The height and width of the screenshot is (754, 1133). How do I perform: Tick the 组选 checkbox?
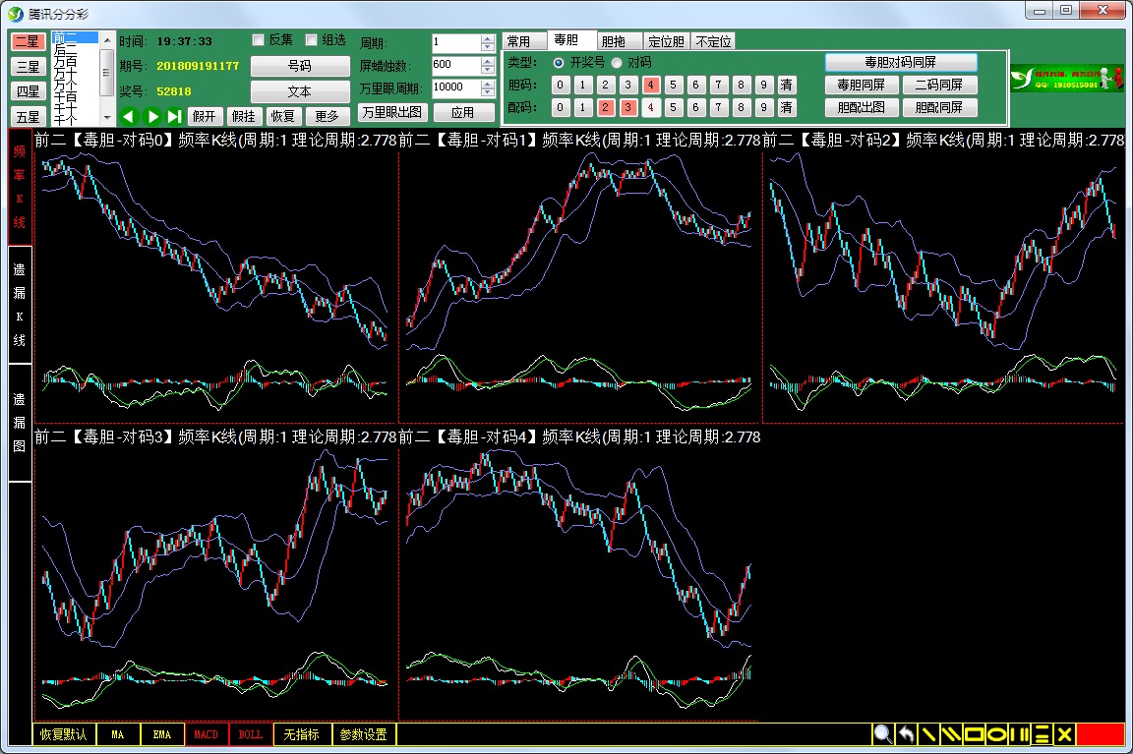(x=312, y=40)
